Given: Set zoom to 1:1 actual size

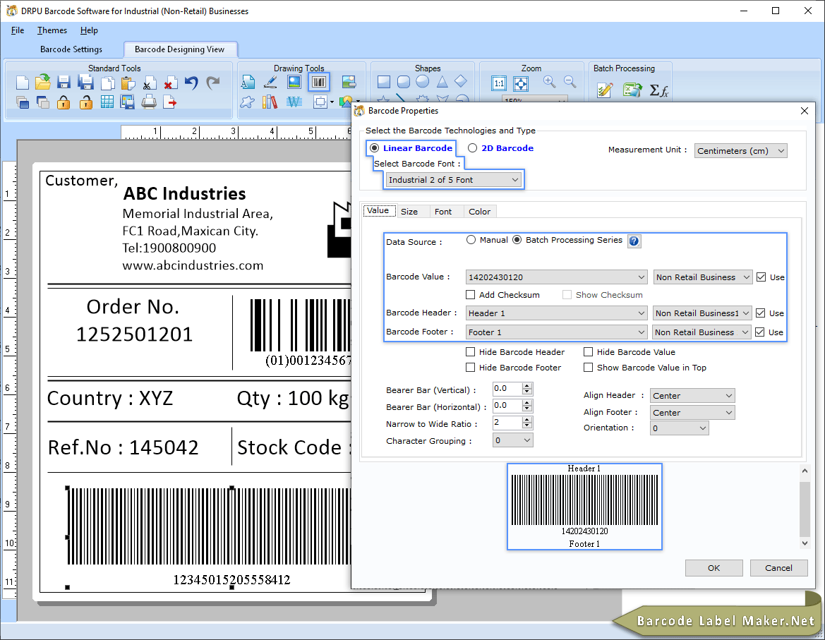Looking at the screenshot, I should click(x=499, y=83).
